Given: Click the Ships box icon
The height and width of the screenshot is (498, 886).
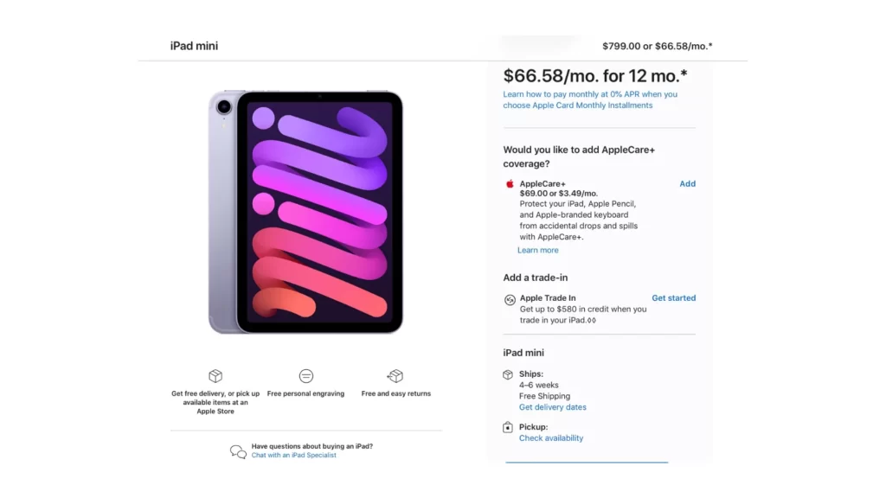Looking at the screenshot, I should point(508,374).
